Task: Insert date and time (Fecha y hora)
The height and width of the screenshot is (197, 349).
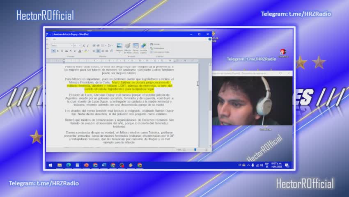Action: coord(135,48)
